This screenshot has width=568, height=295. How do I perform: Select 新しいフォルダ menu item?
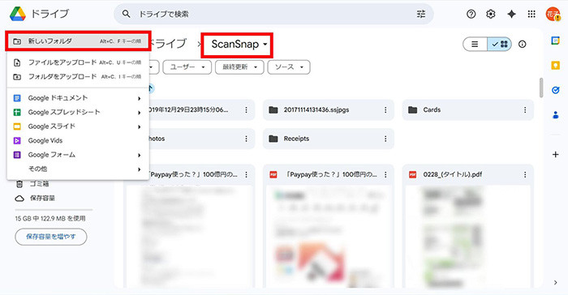click(x=78, y=41)
